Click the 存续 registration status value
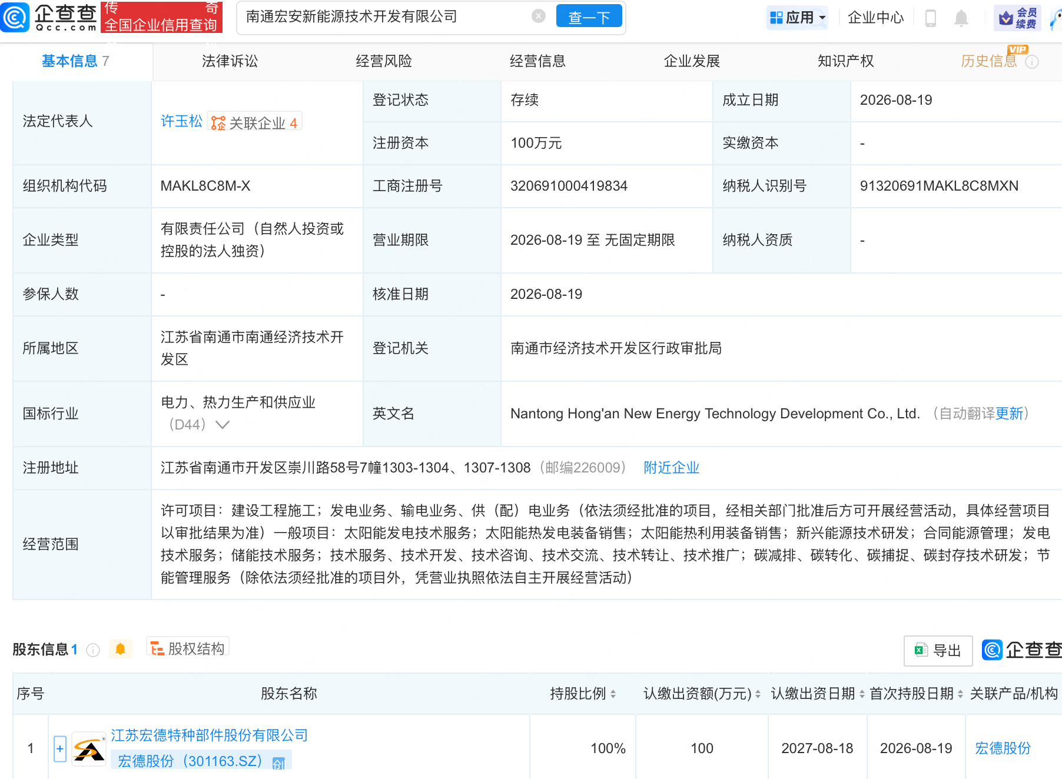This screenshot has height=779, width=1062. 525,100
